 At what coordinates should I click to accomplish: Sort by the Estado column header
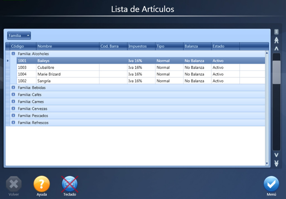pyautogui.click(x=226, y=46)
